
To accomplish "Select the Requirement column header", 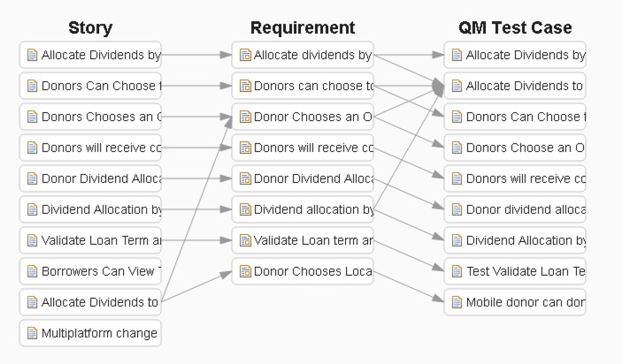I will 303,28.
